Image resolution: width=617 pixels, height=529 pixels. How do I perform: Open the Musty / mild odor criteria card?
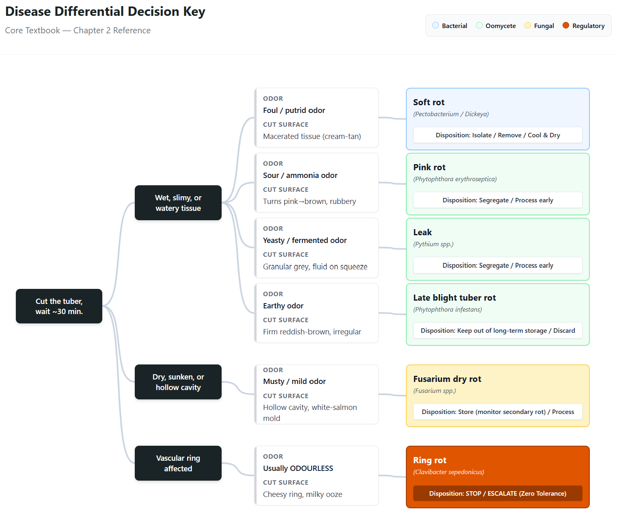pyautogui.click(x=317, y=395)
